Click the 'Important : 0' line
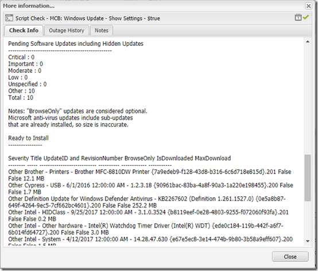 26,64
